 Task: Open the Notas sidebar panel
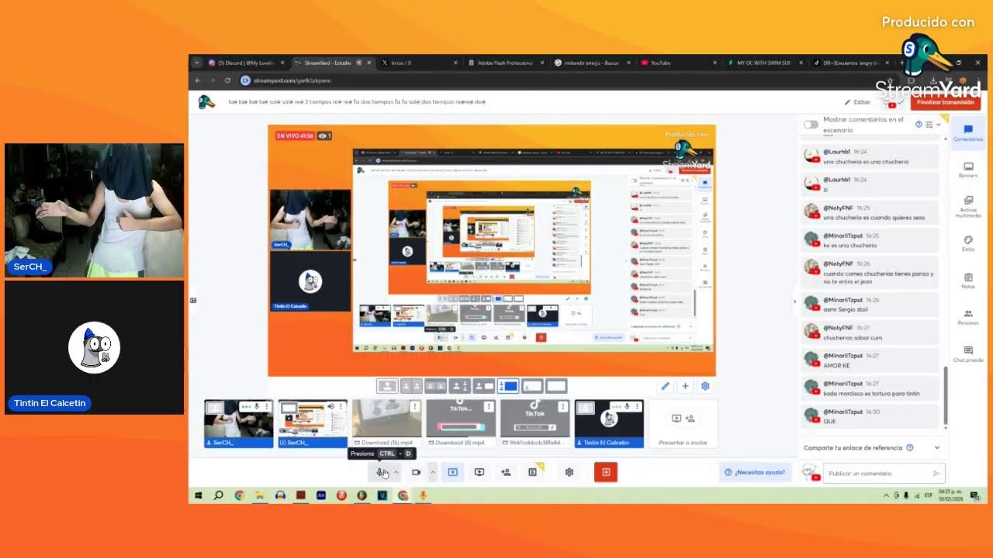pyautogui.click(x=968, y=281)
